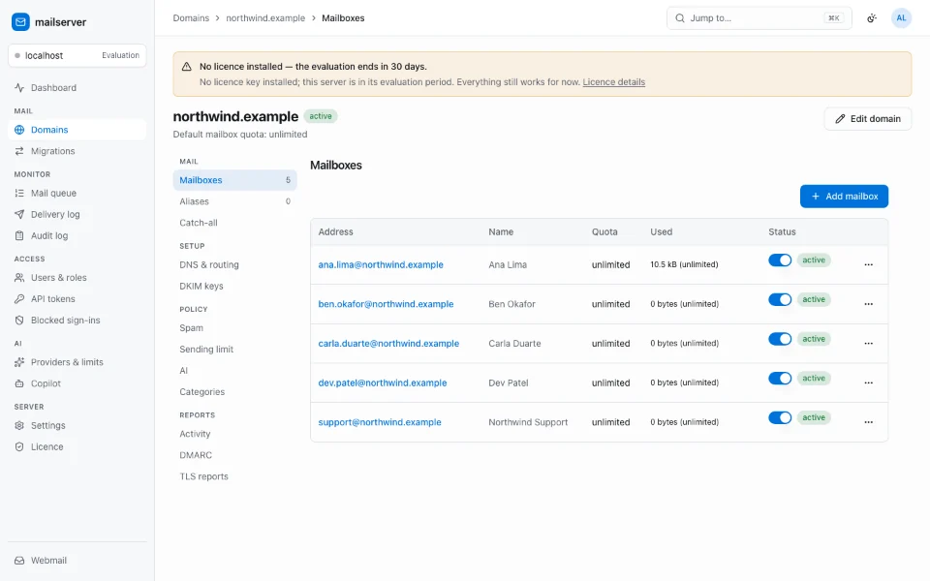
Task: Click the mailserver logo icon
Action: tap(20, 22)
